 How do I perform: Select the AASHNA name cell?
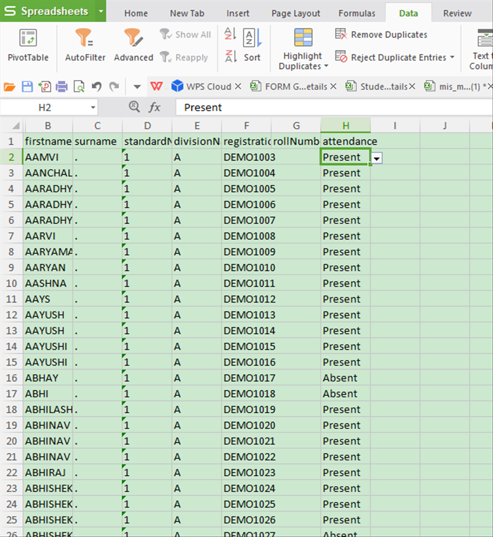click(48, 283)
